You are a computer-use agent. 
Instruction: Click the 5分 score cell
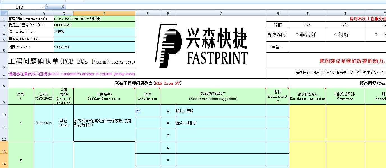tap(307, 25)
